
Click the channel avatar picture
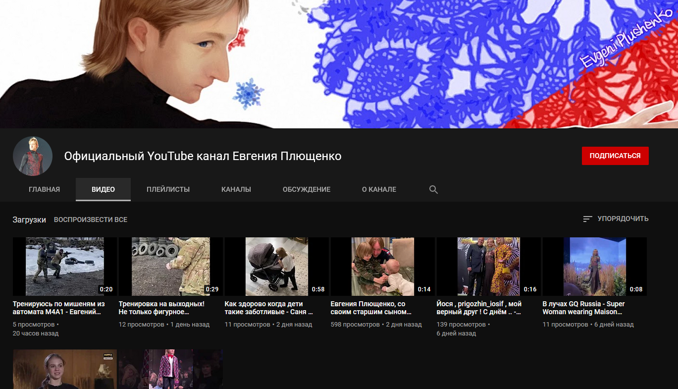coord(33,156)
